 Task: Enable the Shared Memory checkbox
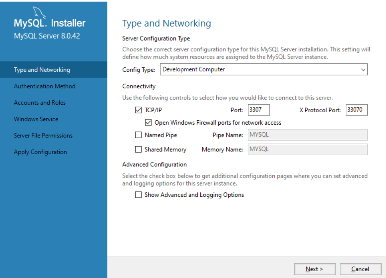pos(138,149)
